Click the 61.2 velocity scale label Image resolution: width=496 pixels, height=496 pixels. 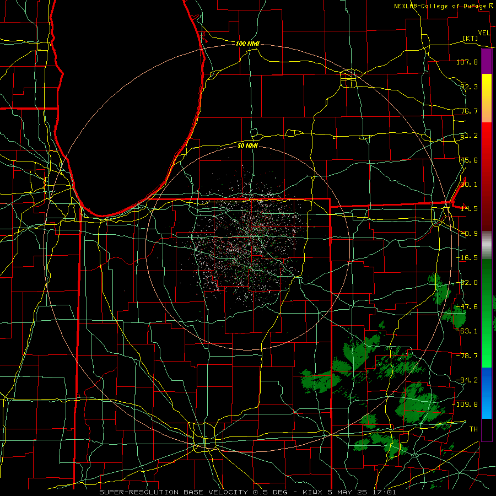469,136
